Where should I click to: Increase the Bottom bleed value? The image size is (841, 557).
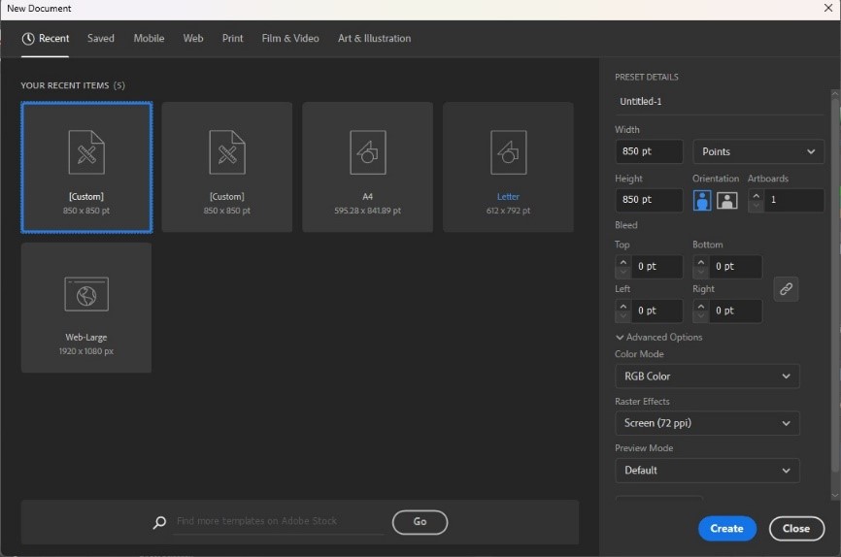coord(700,262)
